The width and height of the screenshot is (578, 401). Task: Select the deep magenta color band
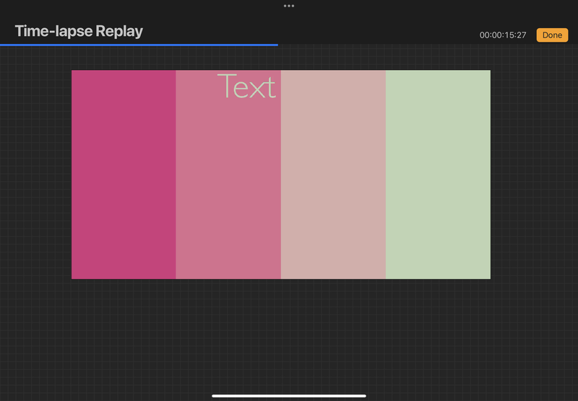pyautogui.click(x=124, y=180)
